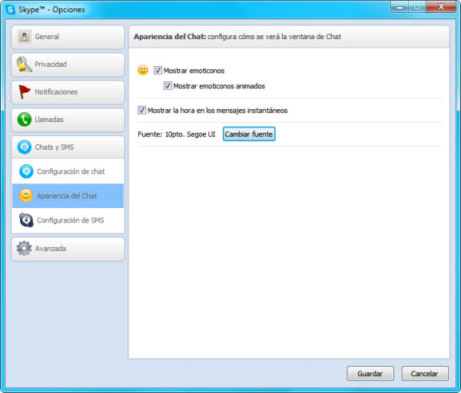Click the Fuente: 10pto. Segoe UI text
The width and height of the screenshot is (461, 393).
[177, 134]
